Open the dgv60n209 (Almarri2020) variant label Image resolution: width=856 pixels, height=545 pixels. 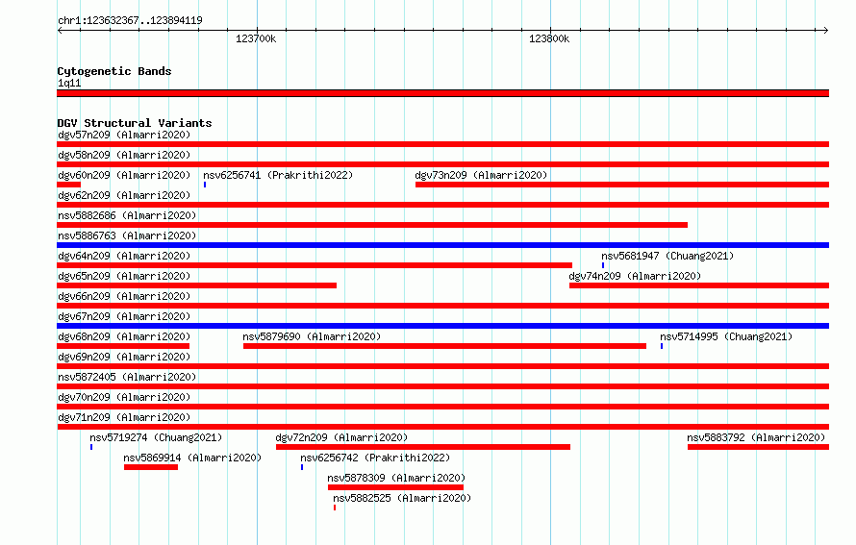click(x=124, y=175)
